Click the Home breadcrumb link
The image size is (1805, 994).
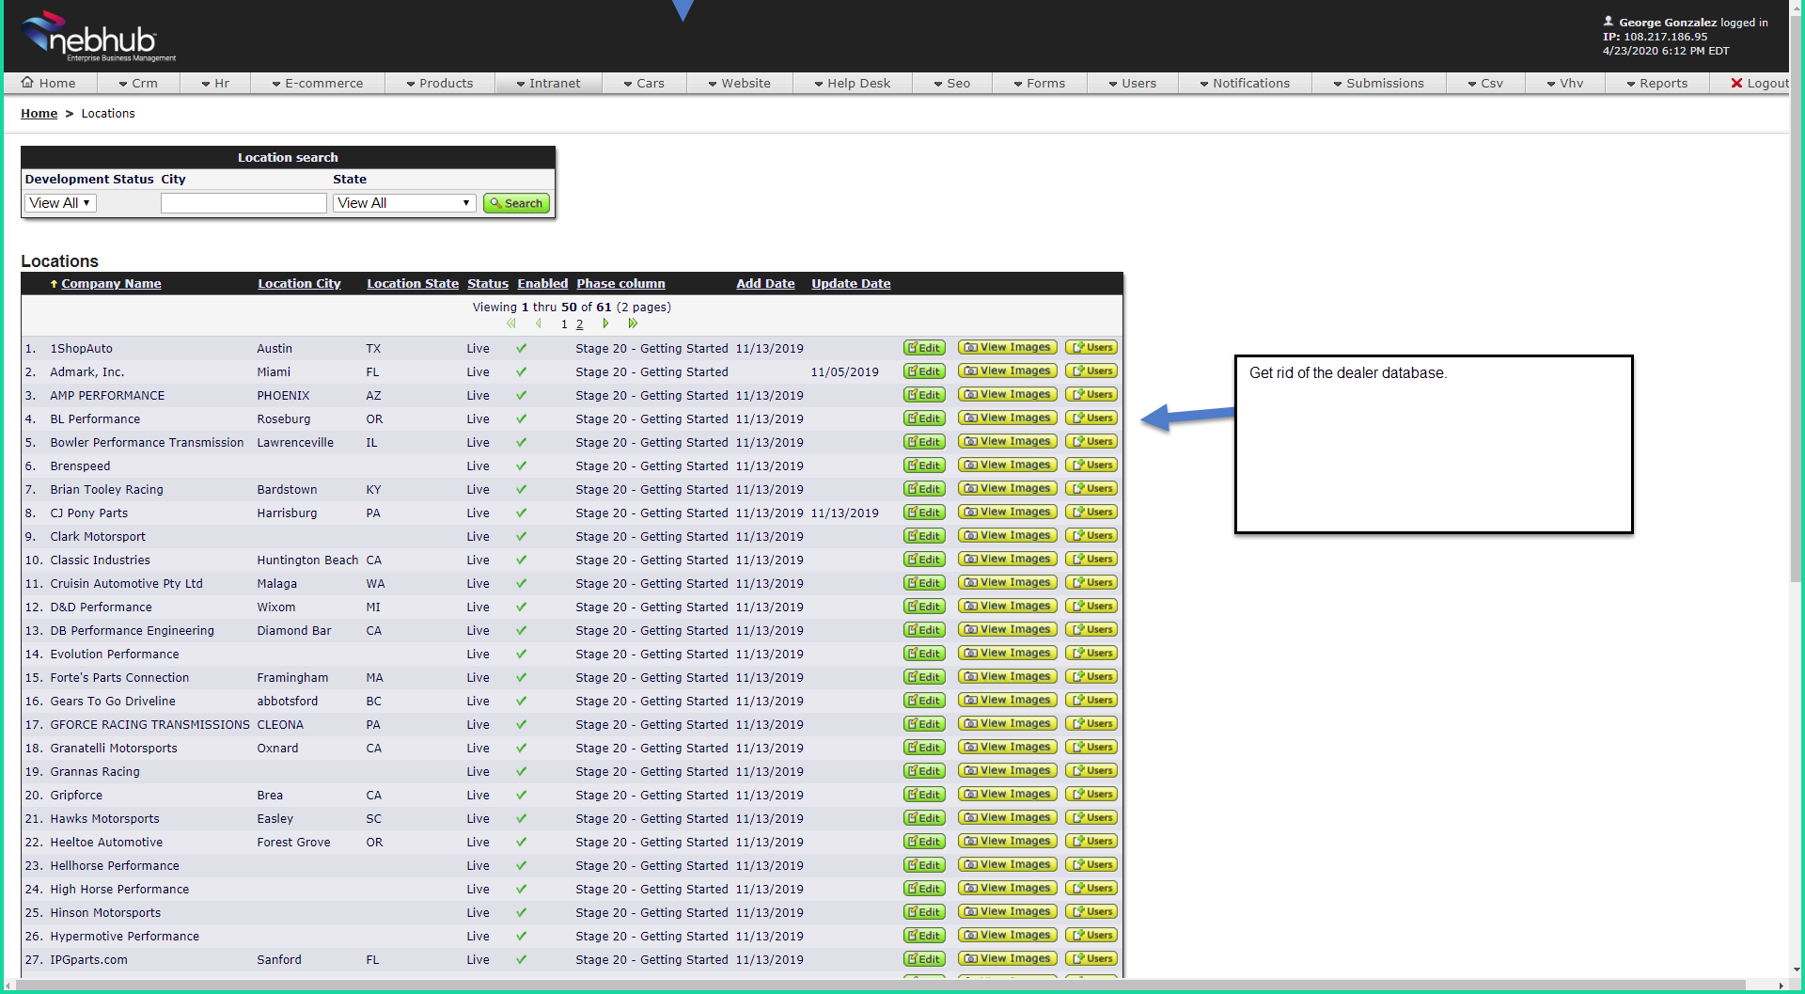(39, 114)
